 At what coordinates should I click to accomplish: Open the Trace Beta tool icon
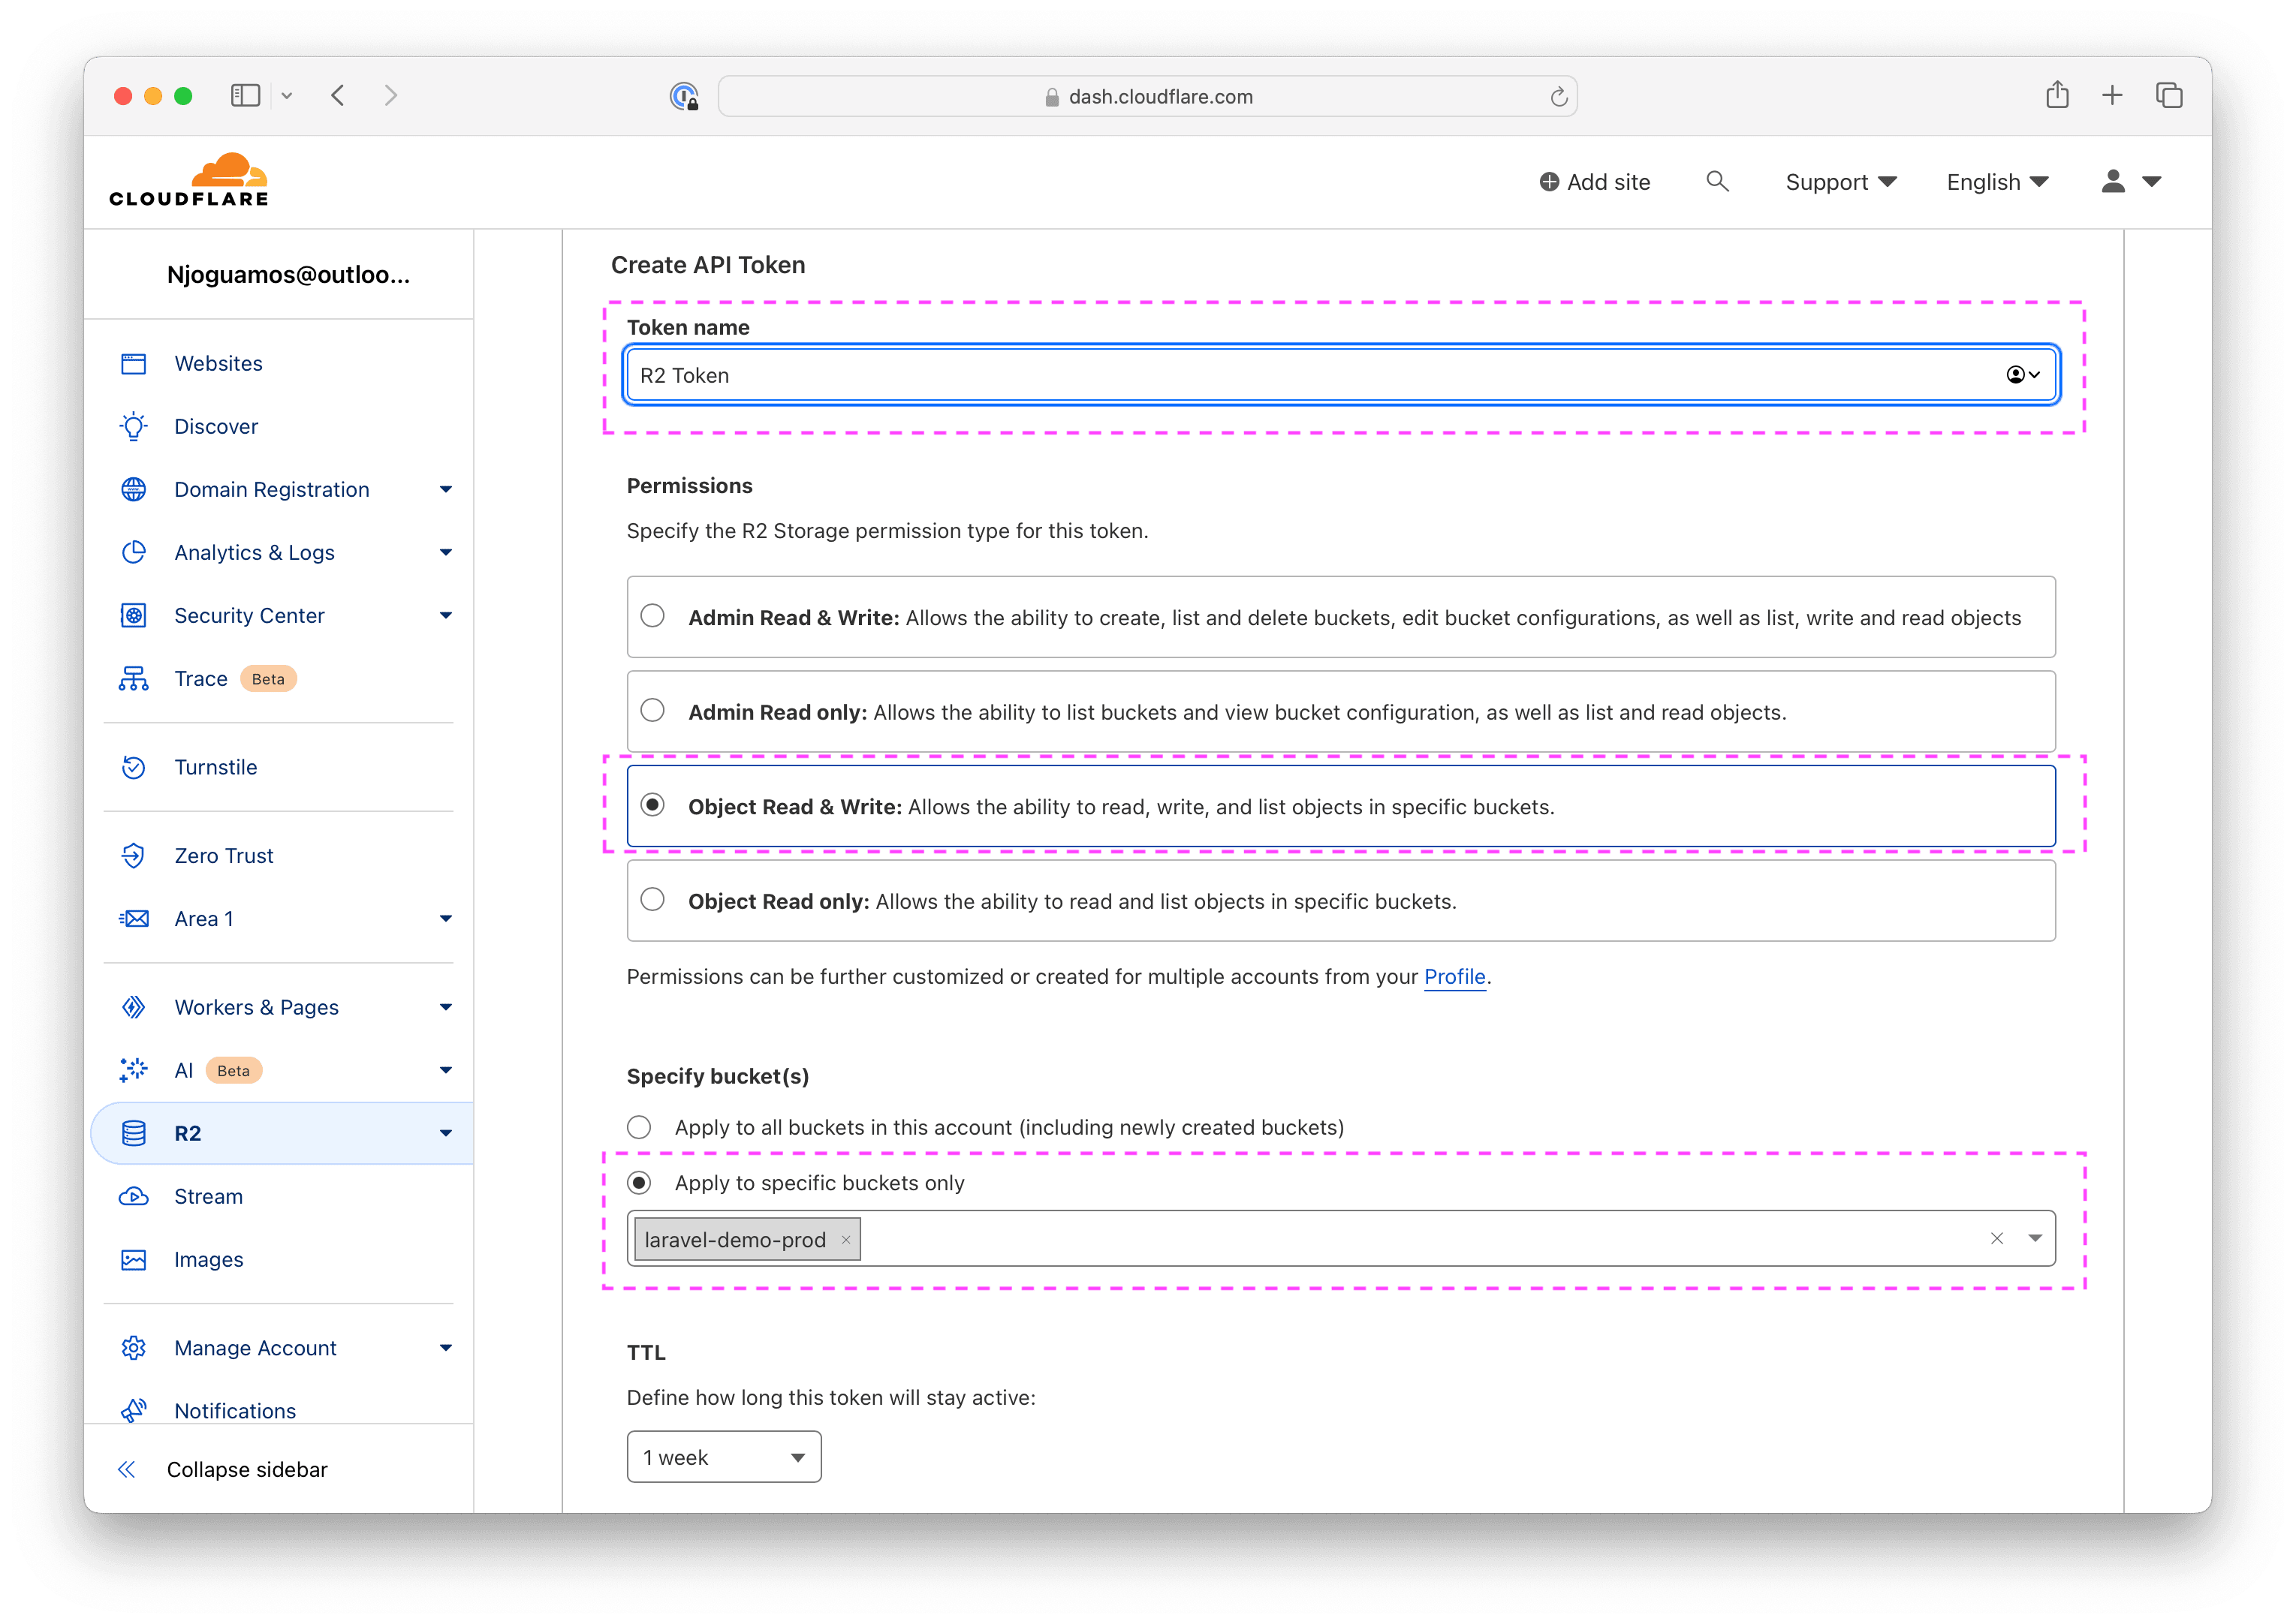coord(134,678)
